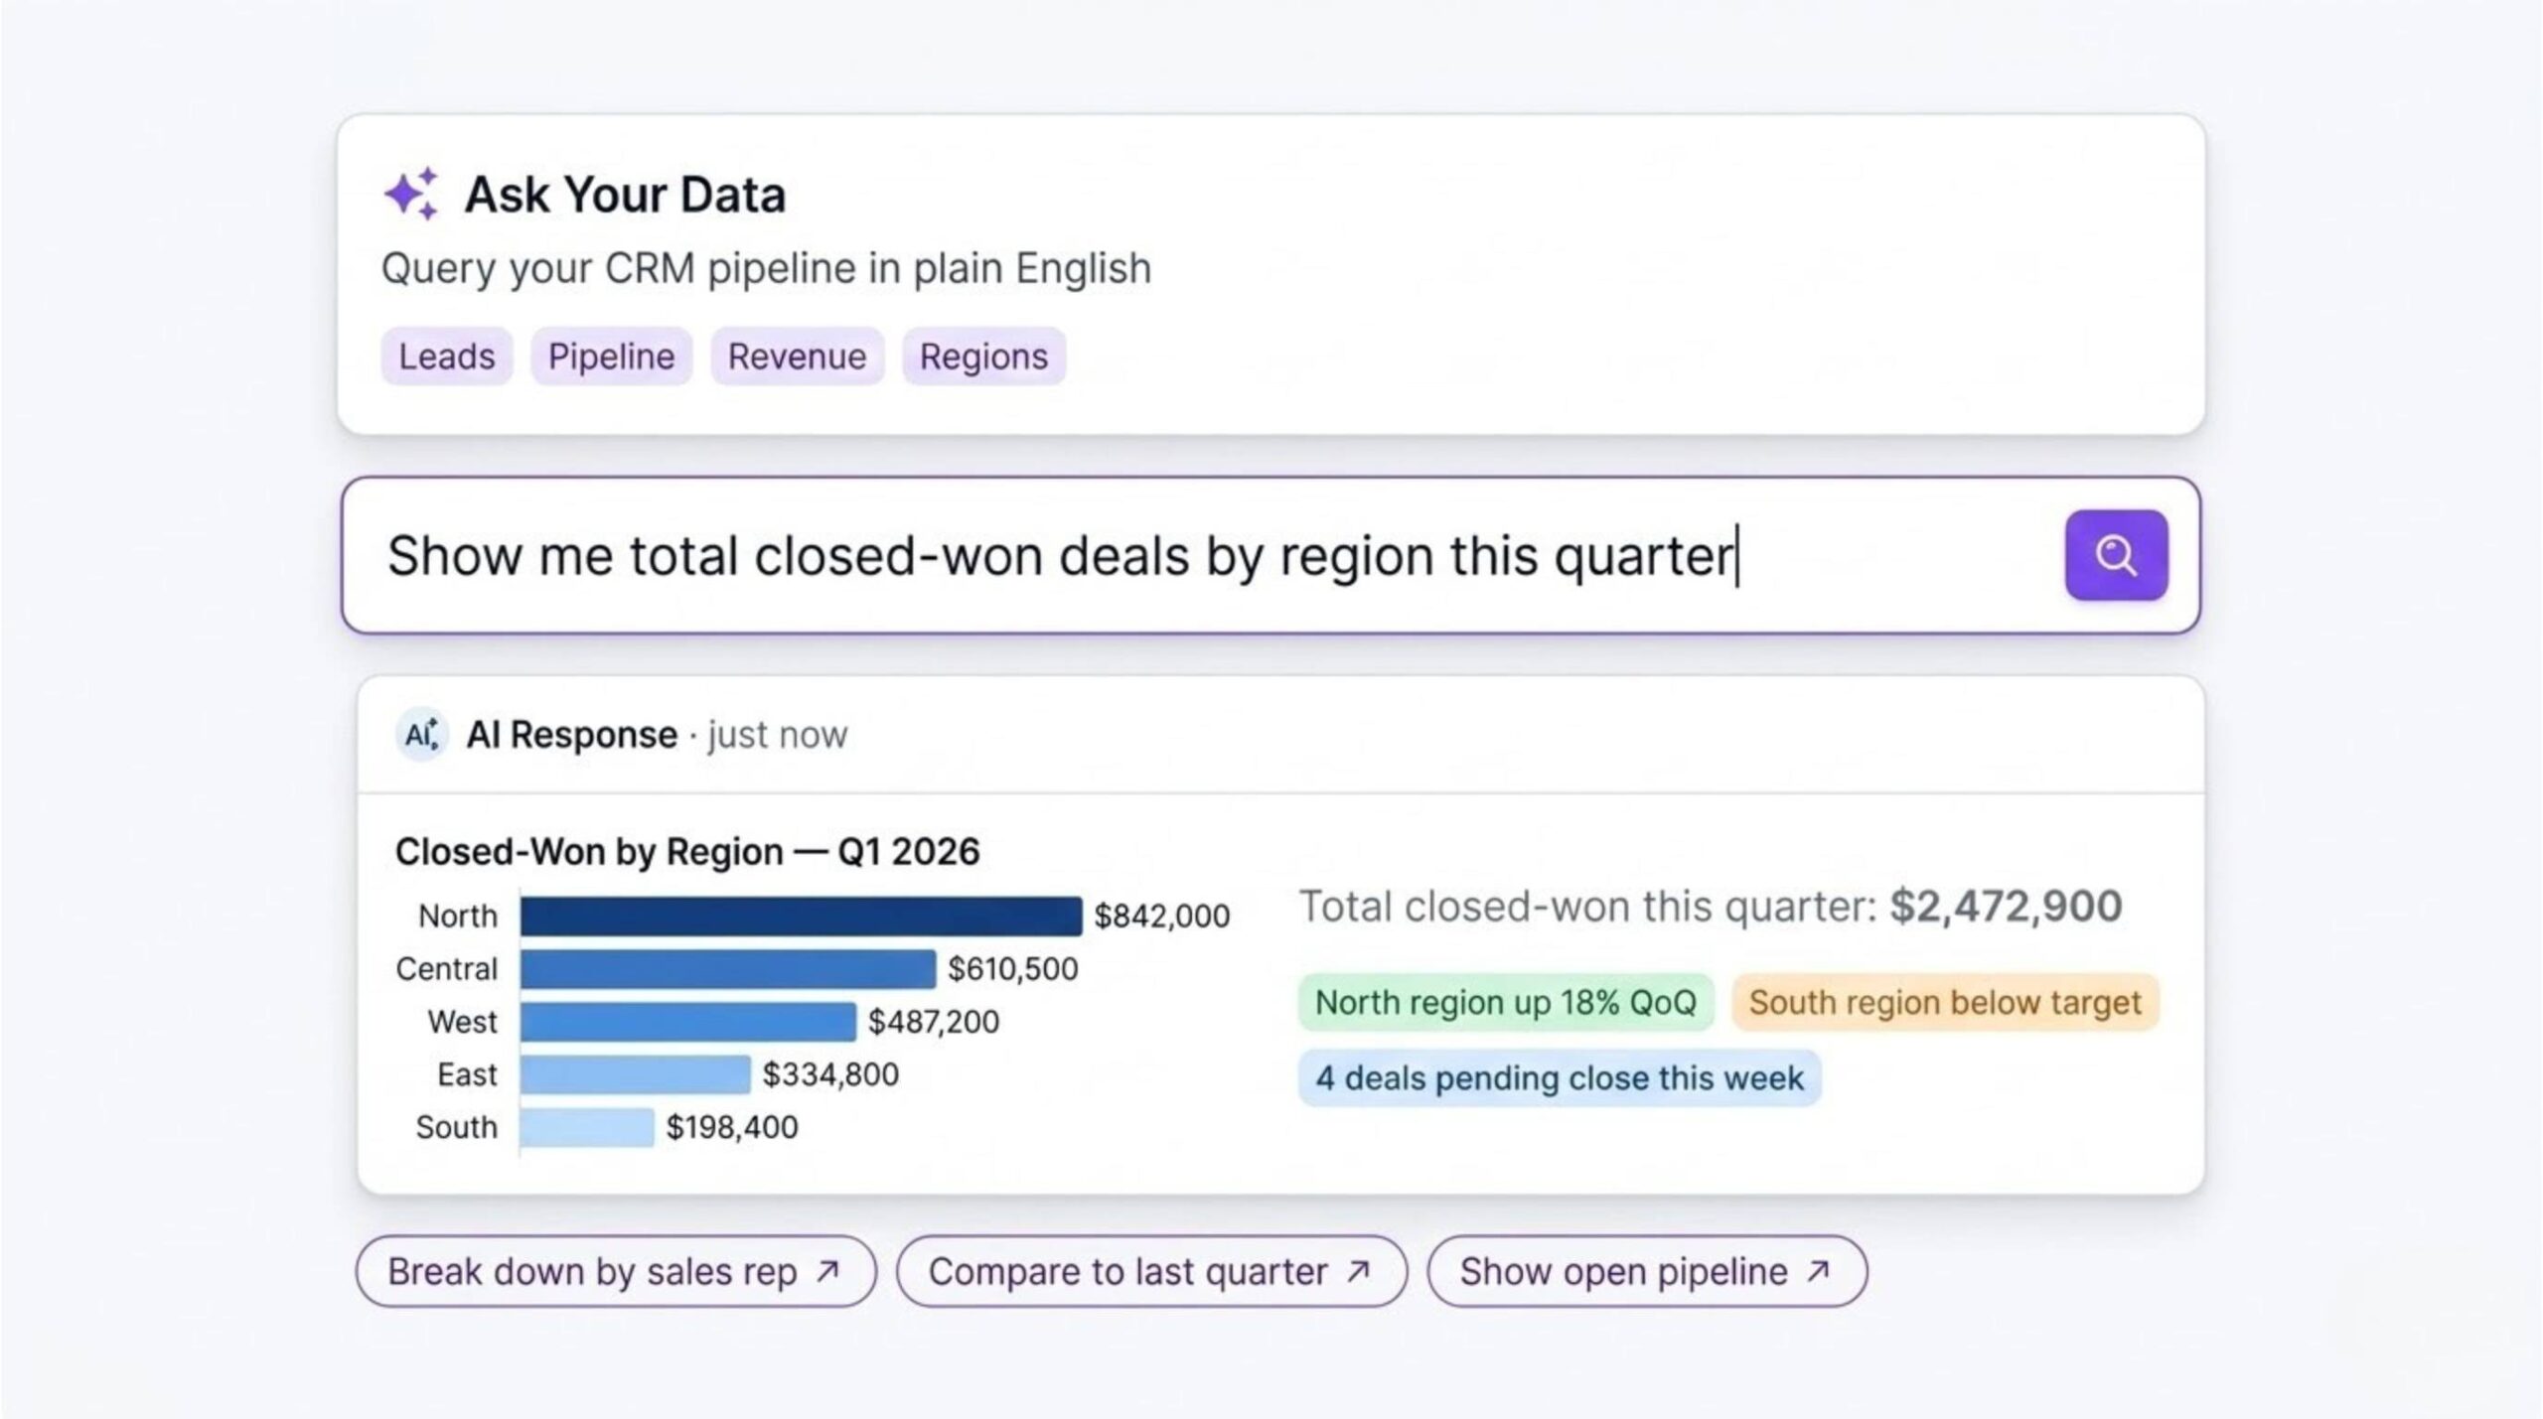
Task: Click the North region bar in chart
Action: click(x=801, y=916)
